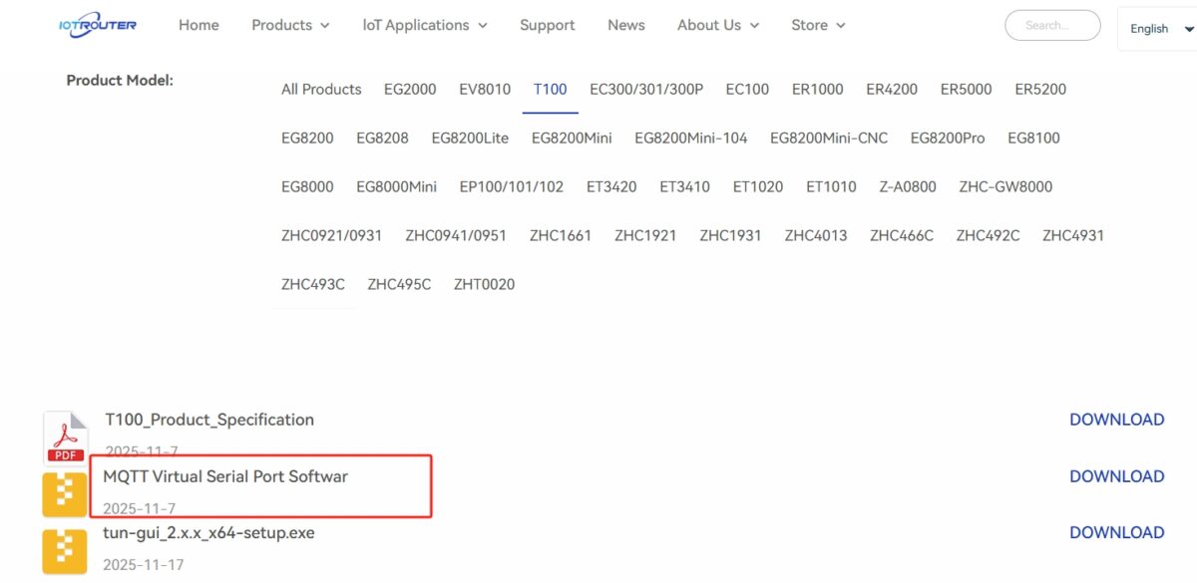Click the installer icon for tun-gui_2.x.x_x64-setup.exe

[x=64, y=549]
